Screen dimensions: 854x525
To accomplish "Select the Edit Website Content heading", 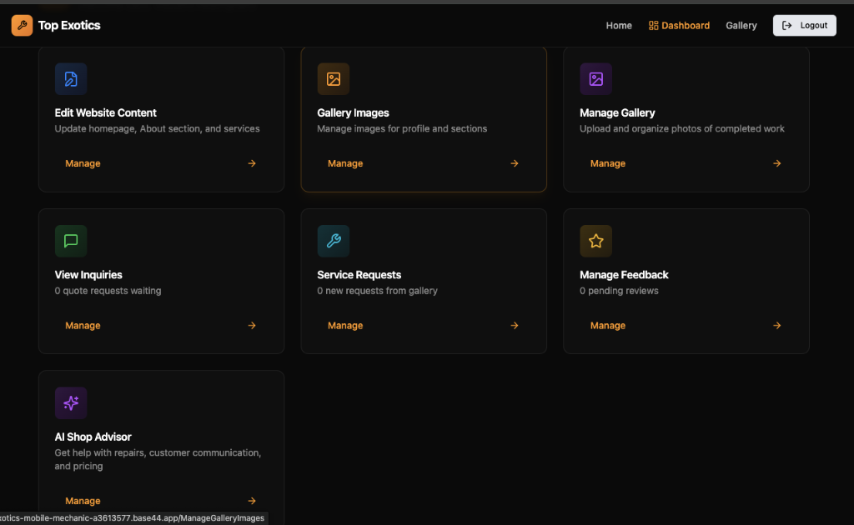I will [105, 112].
